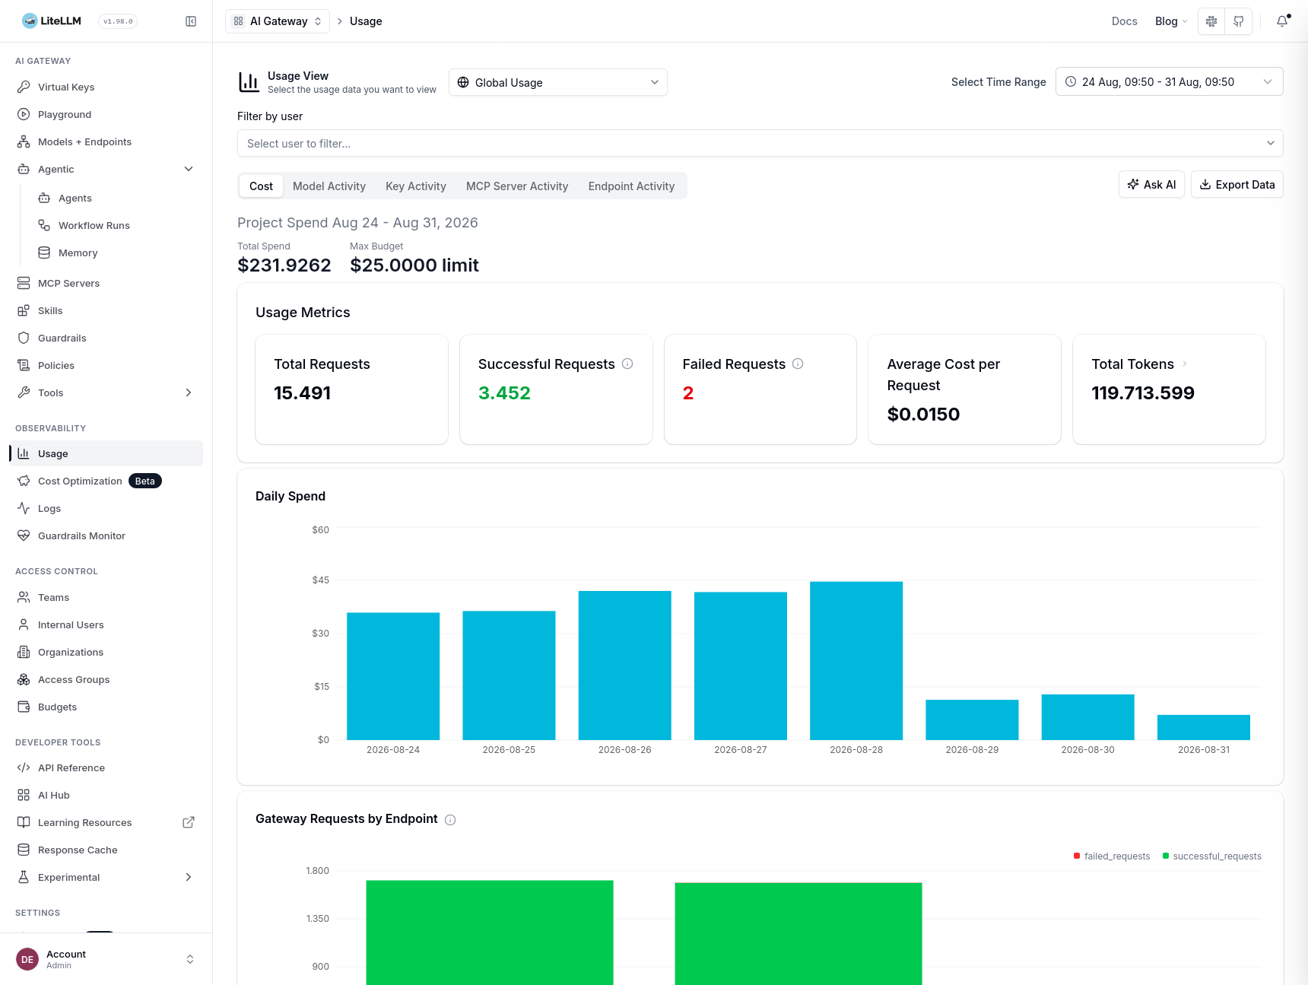This screenshot has height=985, width=1308.
Task: Click the code brackets icon beside API Reference
Action: 24,767
